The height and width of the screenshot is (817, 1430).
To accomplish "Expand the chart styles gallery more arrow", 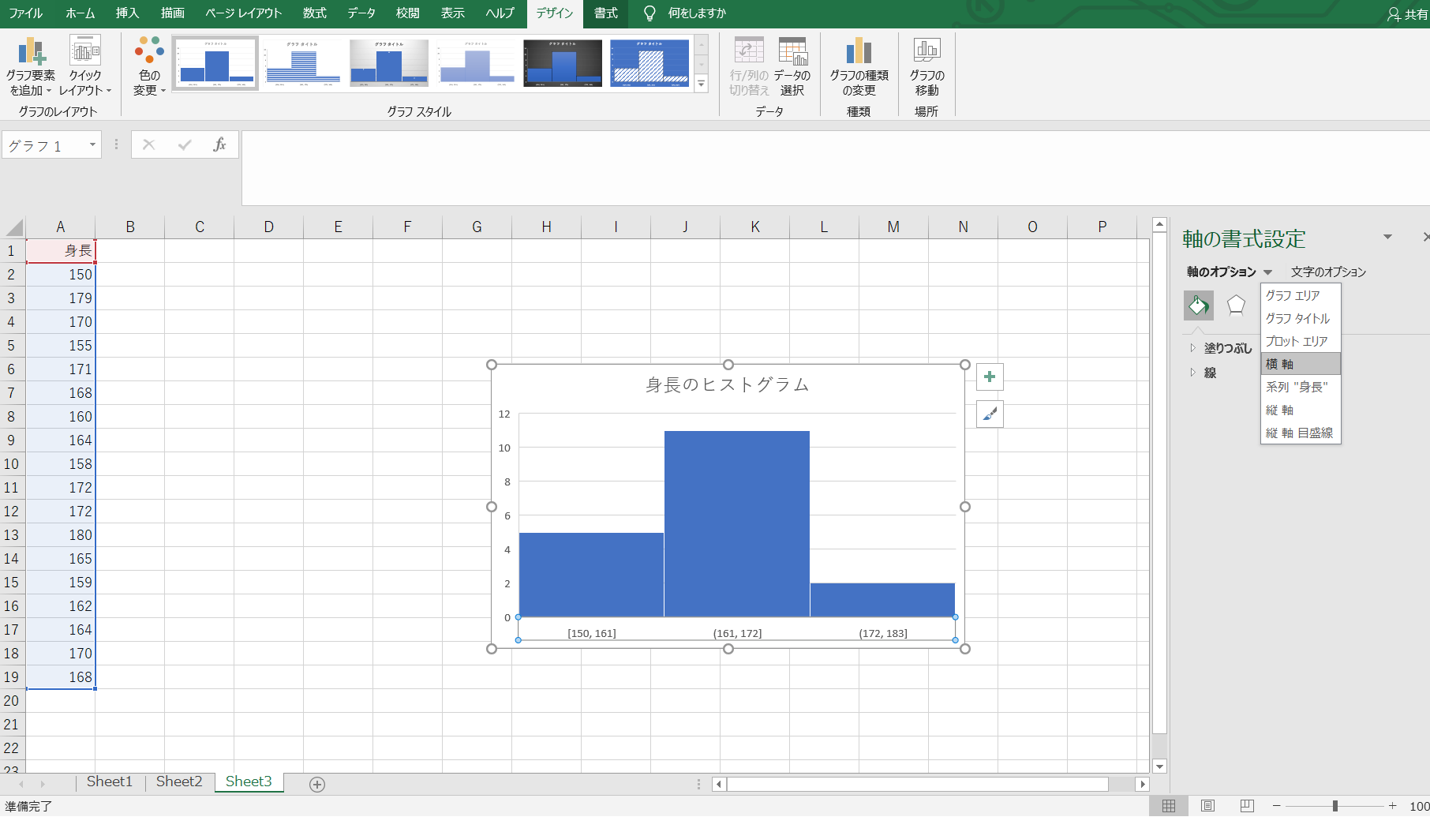I will pos(701,84).
